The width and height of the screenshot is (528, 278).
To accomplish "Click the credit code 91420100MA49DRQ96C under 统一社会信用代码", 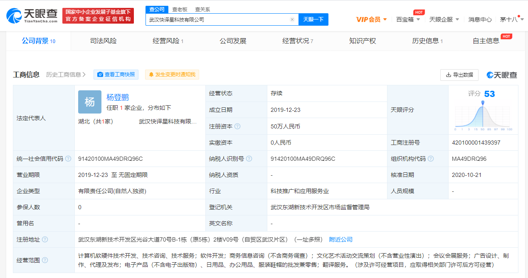I will pyautogui.click(x=111, y=159).
